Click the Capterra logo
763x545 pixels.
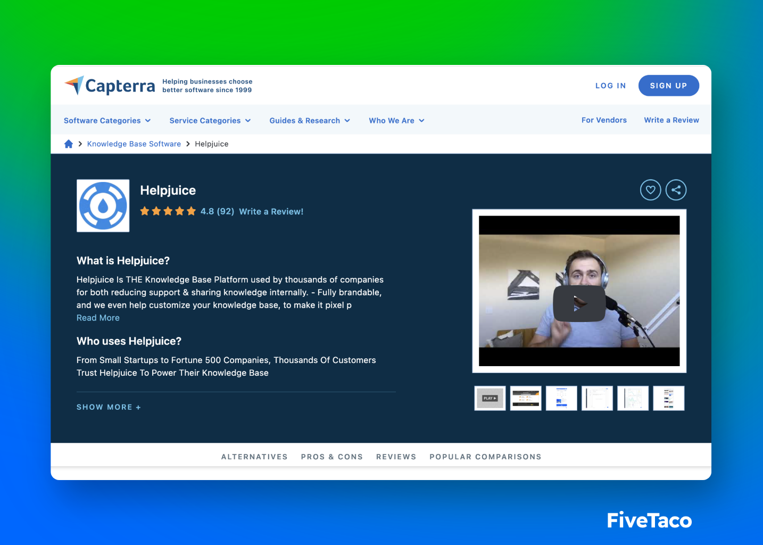(110, 85)
